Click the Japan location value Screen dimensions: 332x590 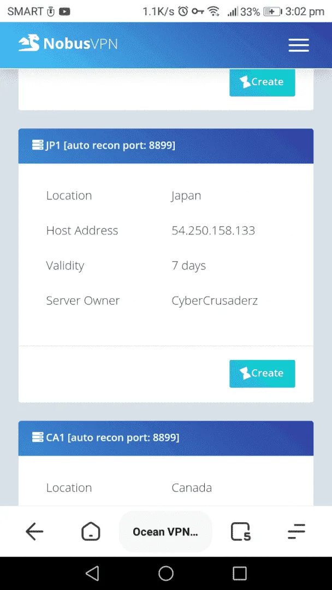pyautogui.click(x=186, y=196)
